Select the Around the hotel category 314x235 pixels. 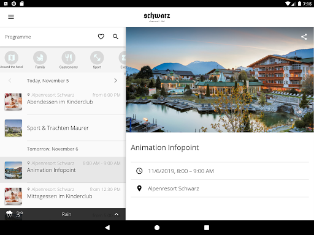pyautogui.click(x=12, y=60)
